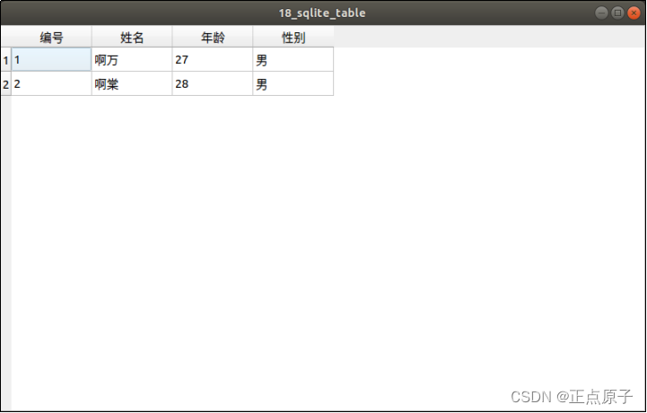Click the 性别 column header
647x413 pixels.
293,38
